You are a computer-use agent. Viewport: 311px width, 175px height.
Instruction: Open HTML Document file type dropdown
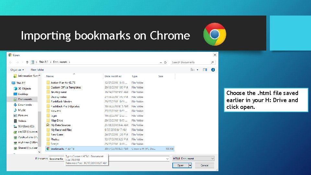(x=193, y=158)
